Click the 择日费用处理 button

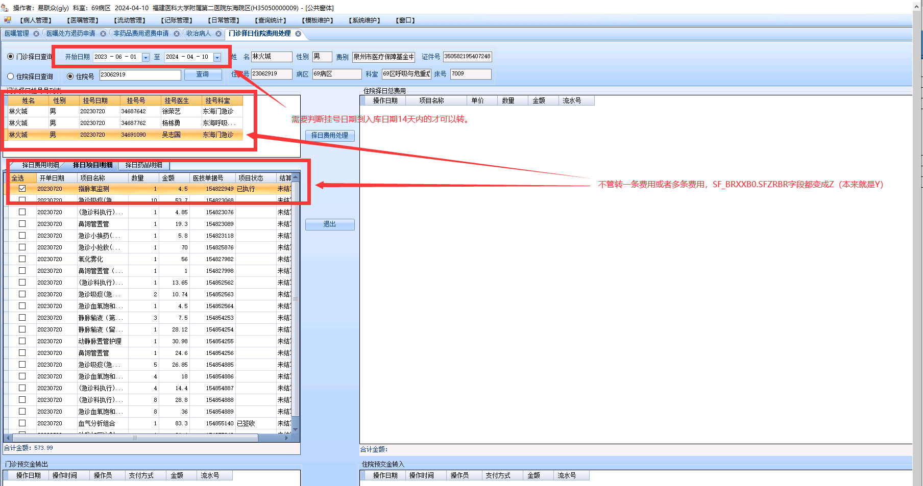330,136
